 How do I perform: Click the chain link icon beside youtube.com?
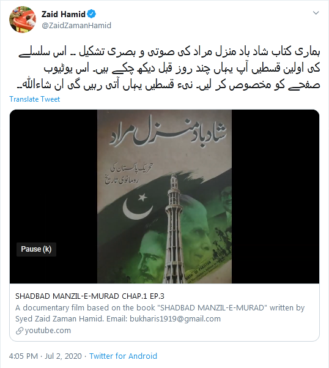coord(19,331)
